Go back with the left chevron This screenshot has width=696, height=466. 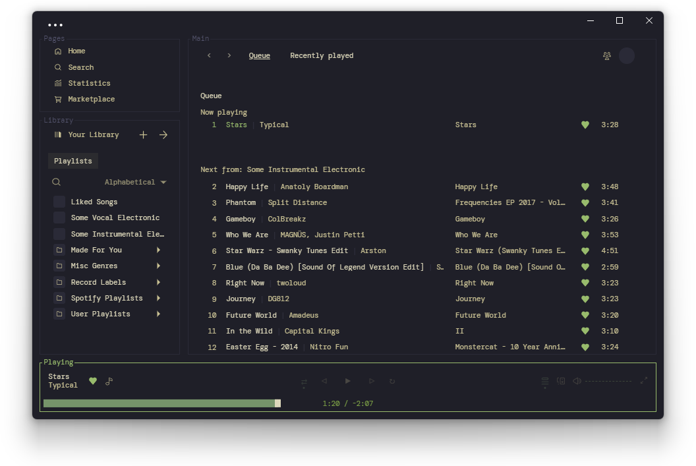[209, 55]
